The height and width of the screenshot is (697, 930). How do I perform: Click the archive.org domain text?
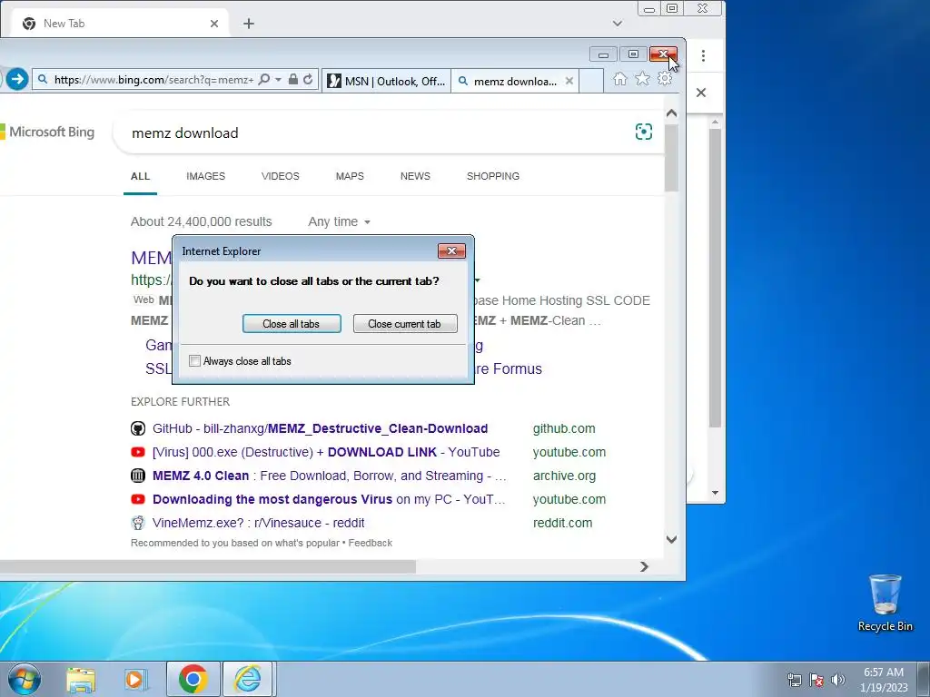[x=564, y=476]
